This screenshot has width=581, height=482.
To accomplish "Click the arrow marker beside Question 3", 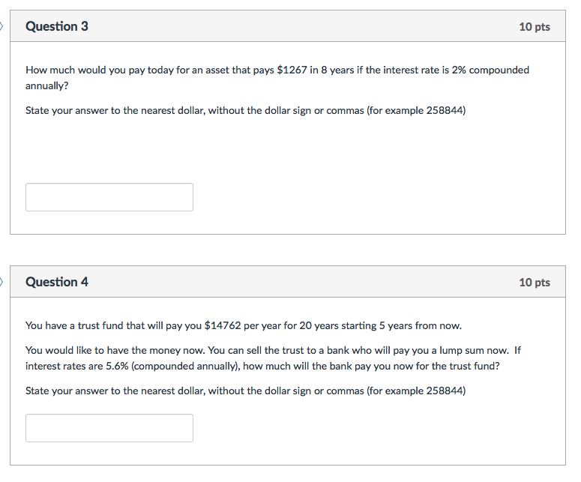I will pyautogui.click(x=2, y=26).
